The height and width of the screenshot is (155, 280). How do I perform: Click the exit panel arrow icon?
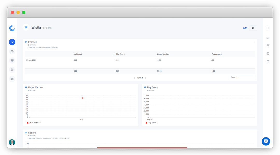[268, 28]
